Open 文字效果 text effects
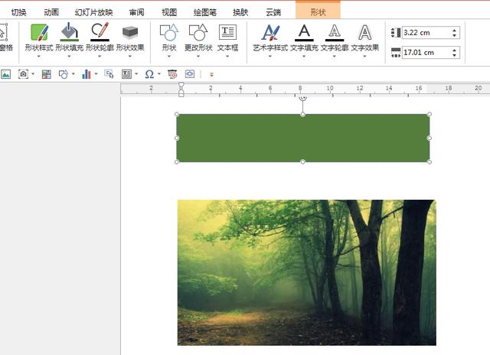Image resolution: width=490 pixels, height=355 pixels. point(365,32)
